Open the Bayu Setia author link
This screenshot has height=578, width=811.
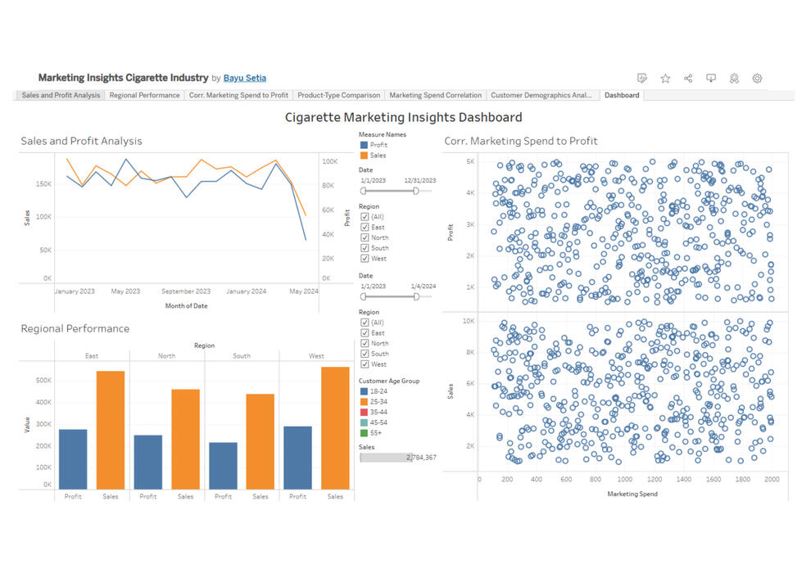tap(245, 79)
